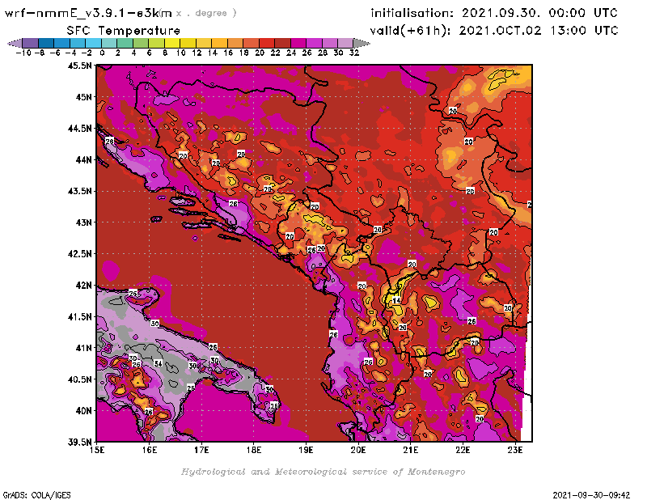Click the 41N latitude label

83,348
